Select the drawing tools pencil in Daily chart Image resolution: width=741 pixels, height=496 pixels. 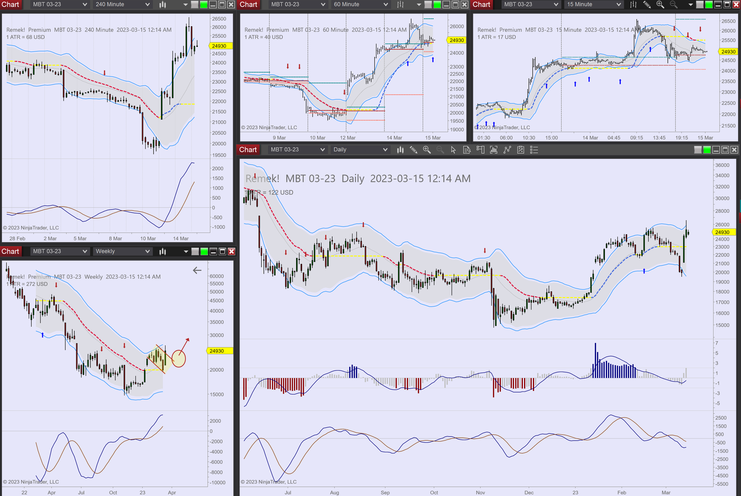(413, 150)
